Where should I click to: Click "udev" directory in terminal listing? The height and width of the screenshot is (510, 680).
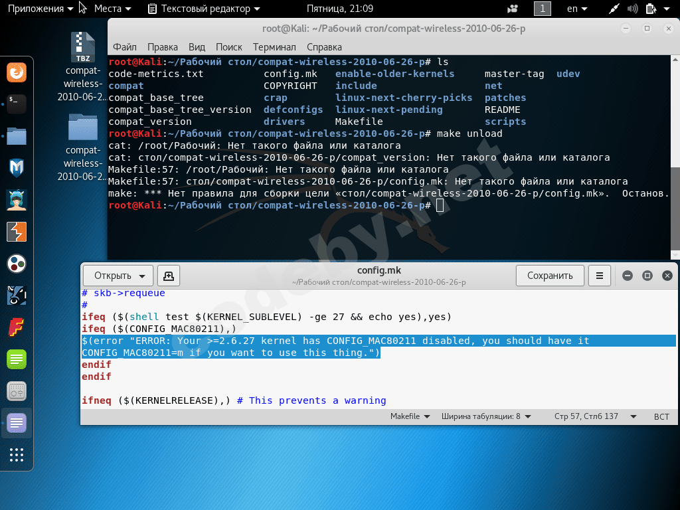568,74
